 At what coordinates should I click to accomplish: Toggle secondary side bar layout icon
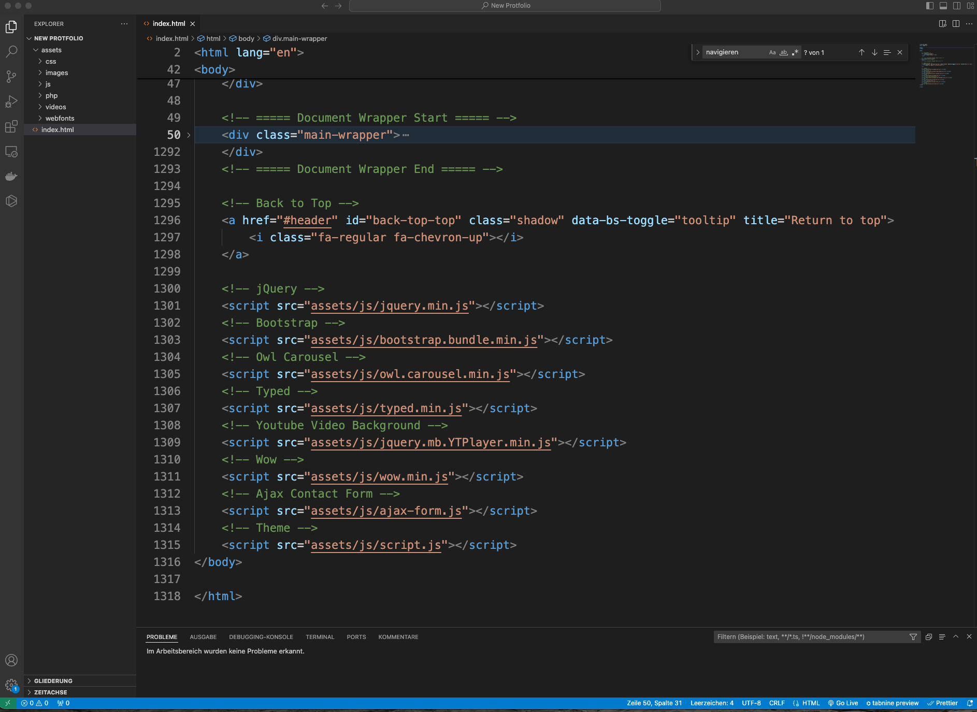point(957,6)
